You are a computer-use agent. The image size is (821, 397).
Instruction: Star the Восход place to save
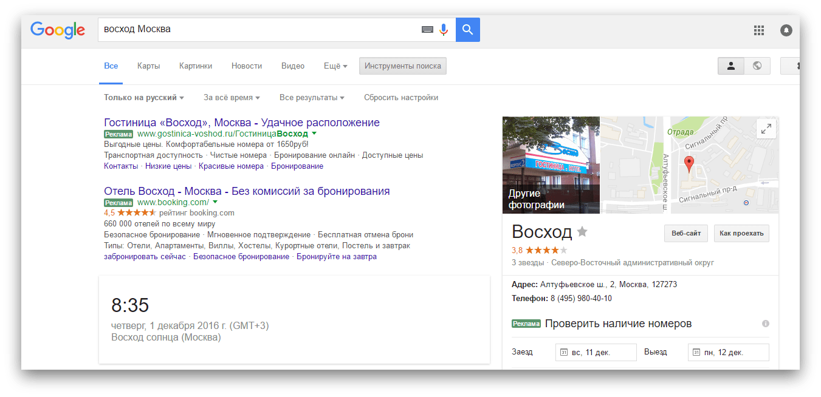582,231
